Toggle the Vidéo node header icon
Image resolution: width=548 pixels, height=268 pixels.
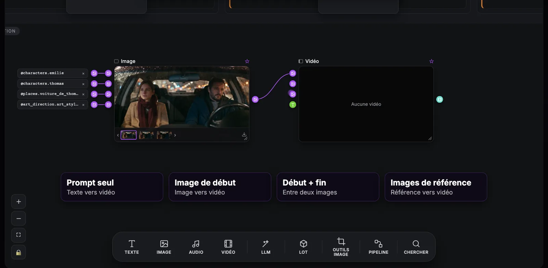click(301, 61)
